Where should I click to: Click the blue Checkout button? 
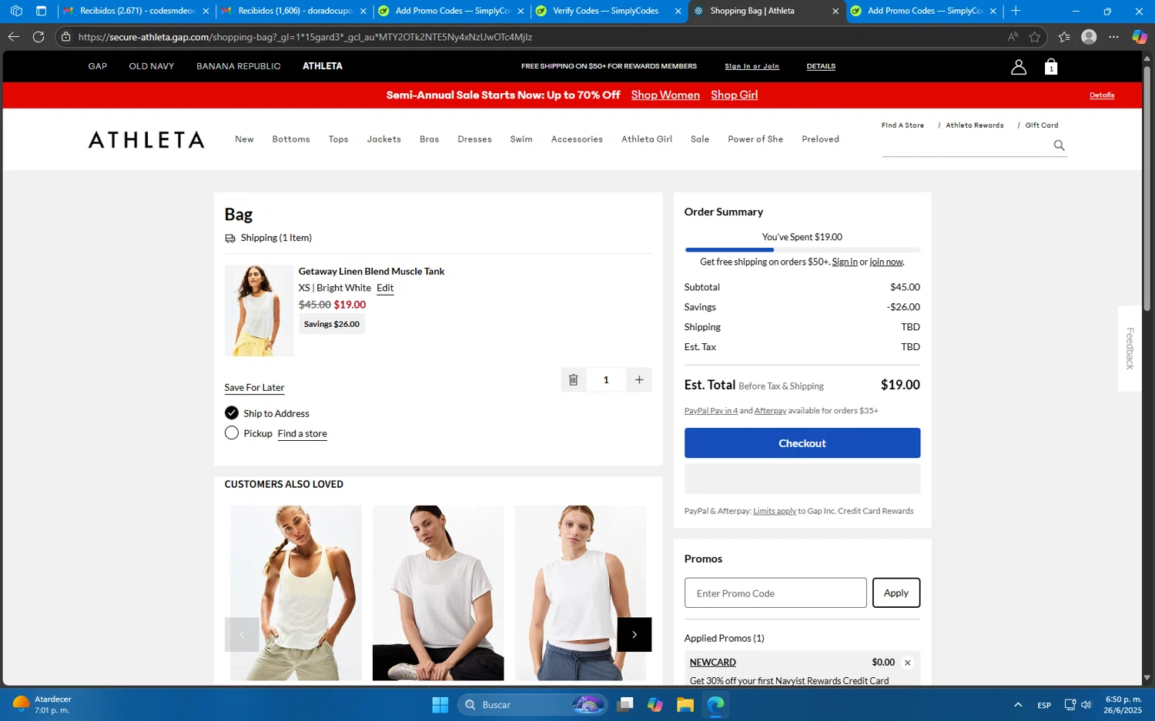pos(802,443)
